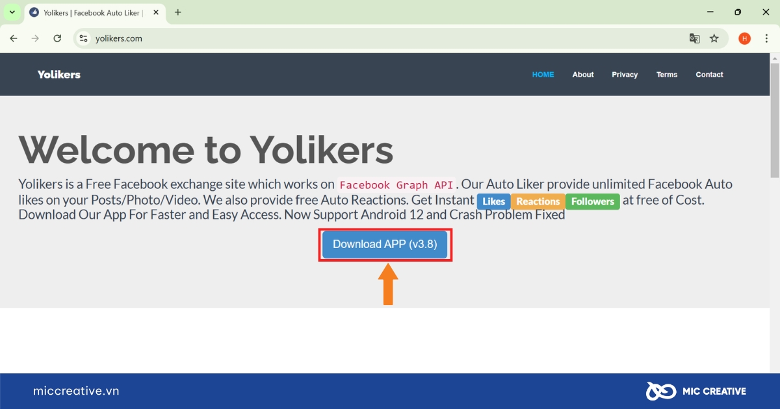Click the scrollbar up arrow

pos(774,58)
